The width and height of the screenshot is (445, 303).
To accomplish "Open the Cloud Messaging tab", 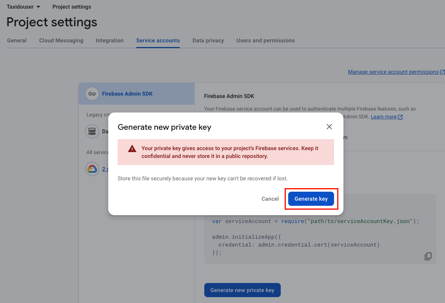I will click(61, 40).
